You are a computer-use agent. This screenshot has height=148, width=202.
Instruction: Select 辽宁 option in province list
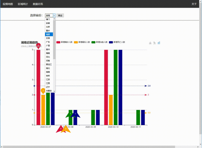coord(49,87)
